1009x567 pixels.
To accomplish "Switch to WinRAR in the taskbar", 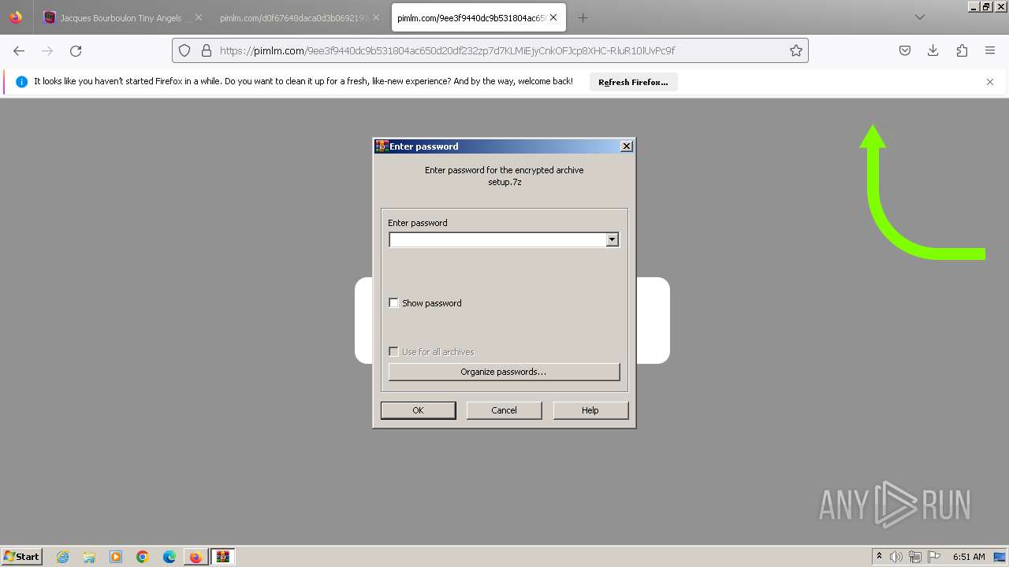I will pos(223,557).
